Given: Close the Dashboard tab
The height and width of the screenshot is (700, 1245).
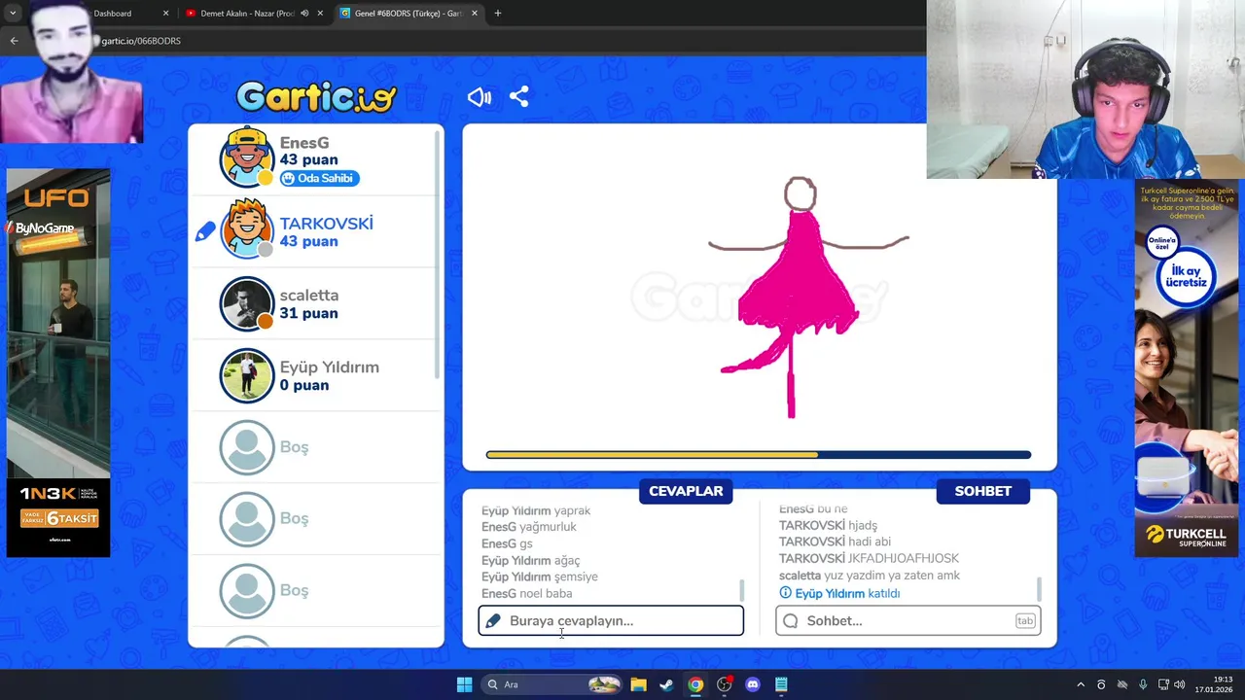Looking at the screenshot, I should tap(165, 14).
